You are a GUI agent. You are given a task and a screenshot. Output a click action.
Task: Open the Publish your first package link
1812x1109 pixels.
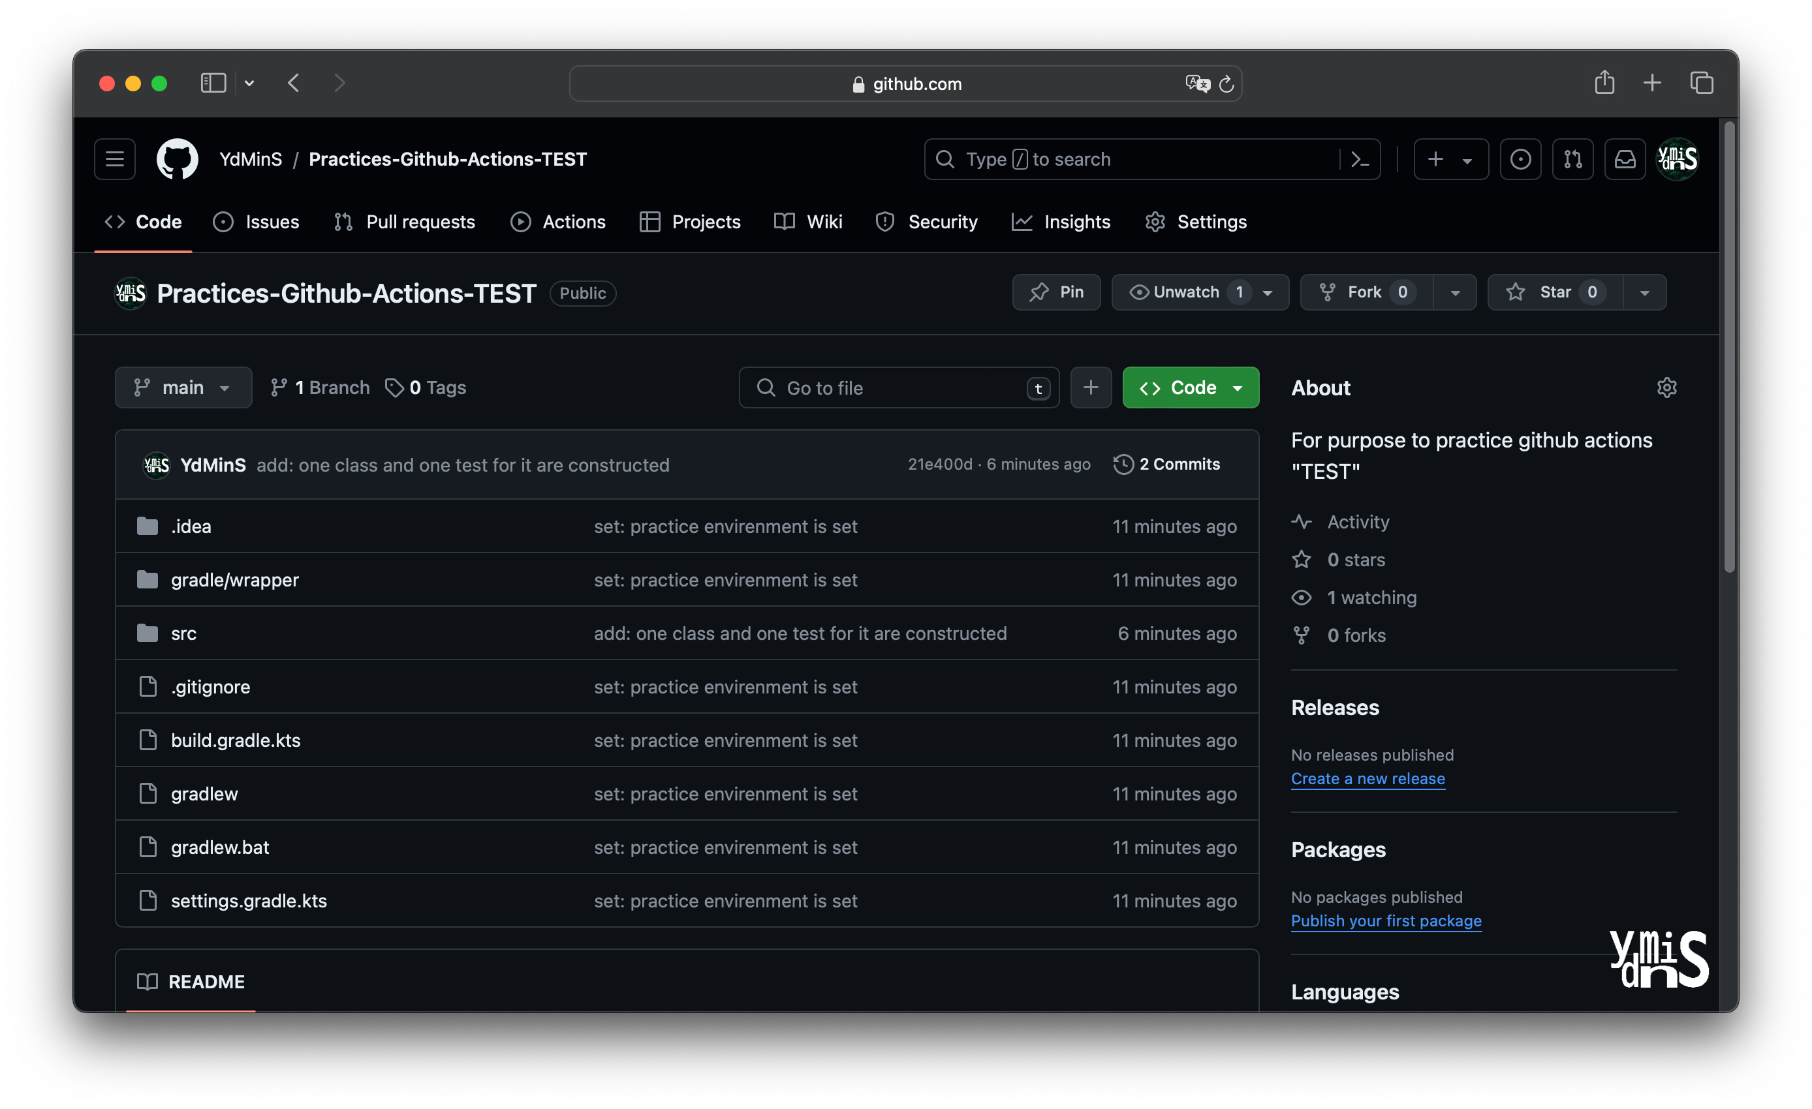pos(1386,921)
